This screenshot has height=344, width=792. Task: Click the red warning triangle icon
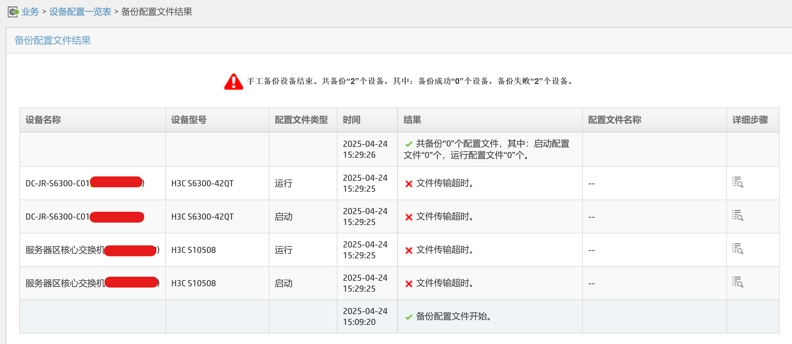click(233, 82)
